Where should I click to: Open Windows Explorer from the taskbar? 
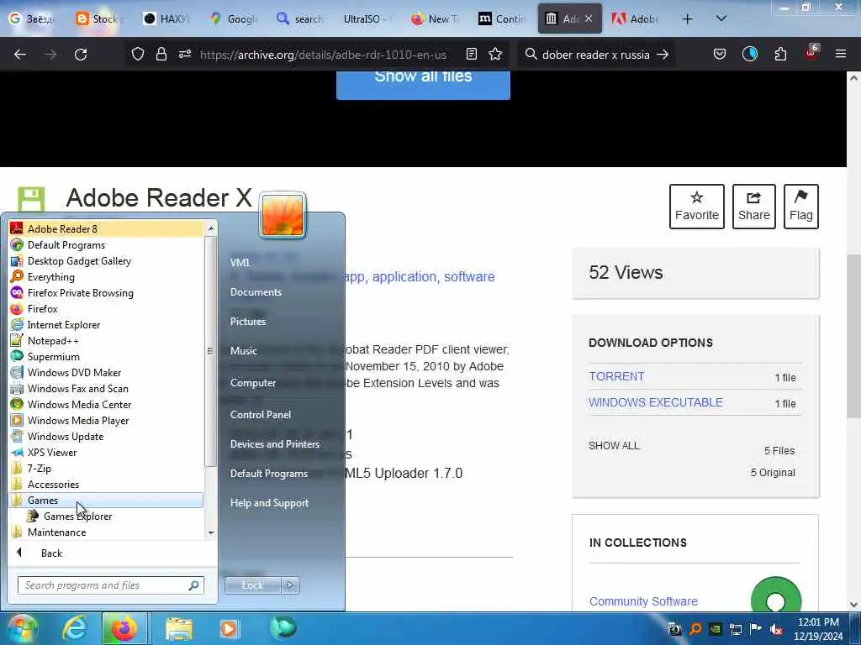pos(179,628)
